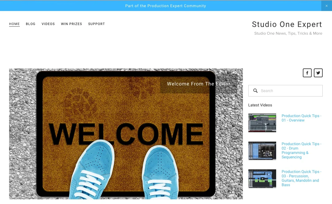Click thumbnail for Quick Tips 02 Drum Programming
Screen dimensions: 332x204
pos(262,151)
